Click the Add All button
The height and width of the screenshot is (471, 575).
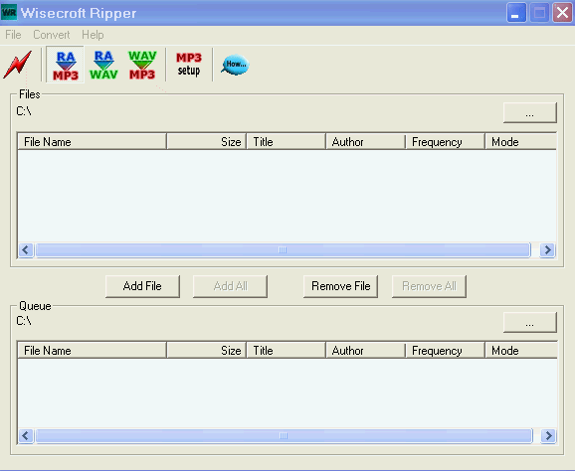pyautogui.click(x=230, y=286)
